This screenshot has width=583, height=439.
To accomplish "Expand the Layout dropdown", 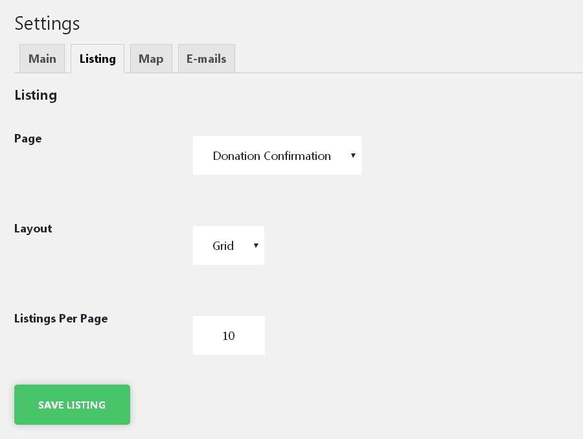I will (x=228, y=245).
